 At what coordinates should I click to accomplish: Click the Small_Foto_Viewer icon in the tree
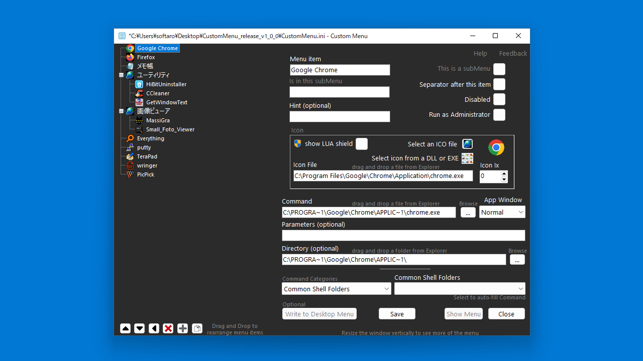(x=139, y=129)
